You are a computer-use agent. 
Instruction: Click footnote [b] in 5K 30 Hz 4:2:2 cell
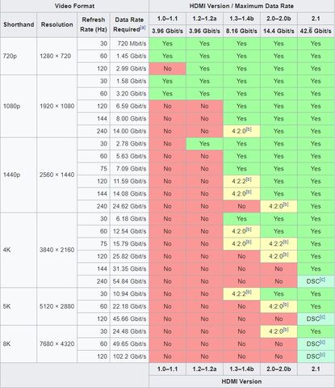tap(249, 292)
